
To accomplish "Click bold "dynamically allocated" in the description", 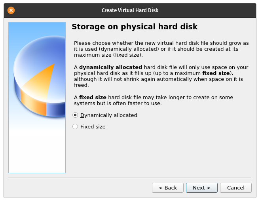I will (110, 67).
